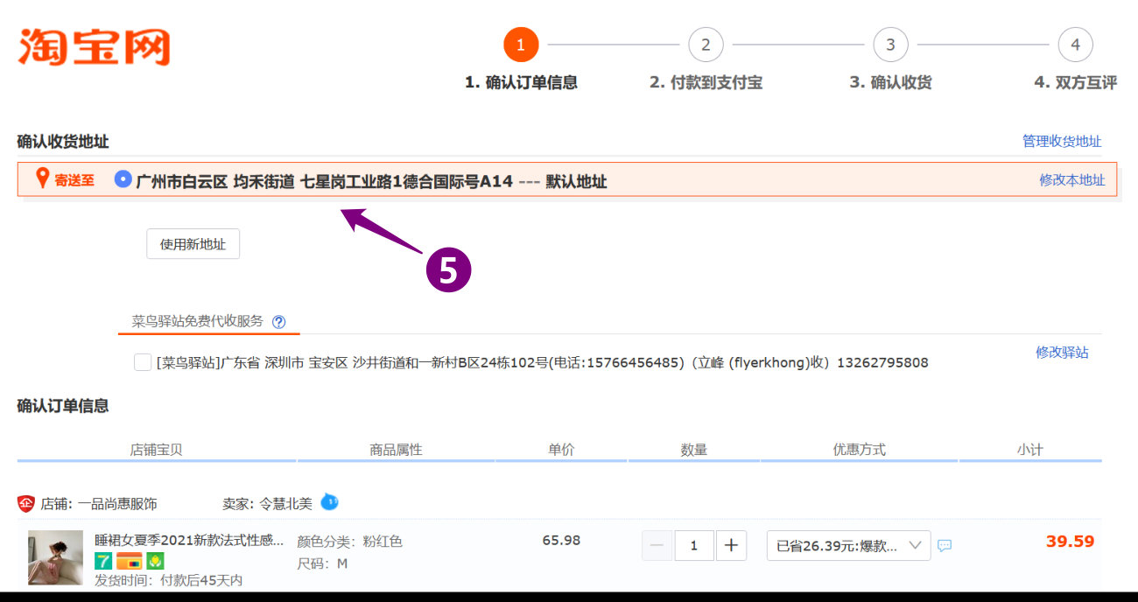
Task: Click the orange location pin icon at 寄送至
Action: [41, 179]
